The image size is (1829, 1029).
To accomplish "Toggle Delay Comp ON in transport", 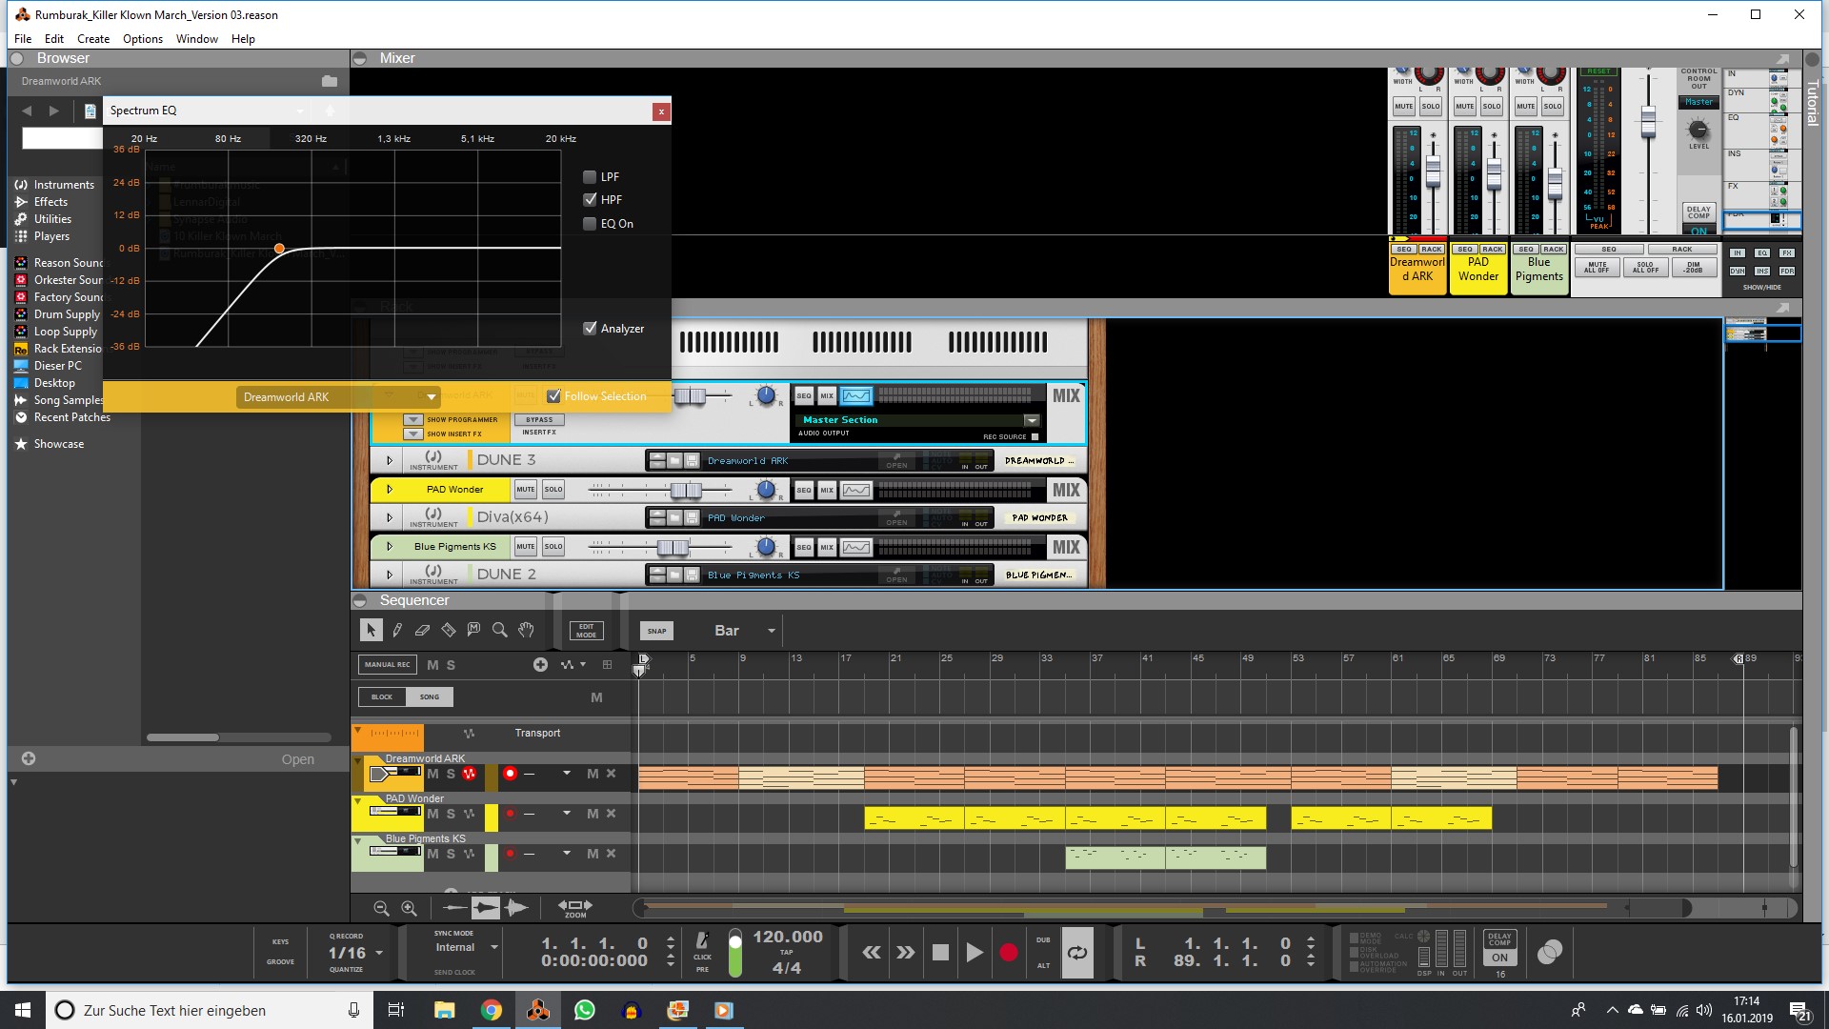I will tap(1499, 958).
